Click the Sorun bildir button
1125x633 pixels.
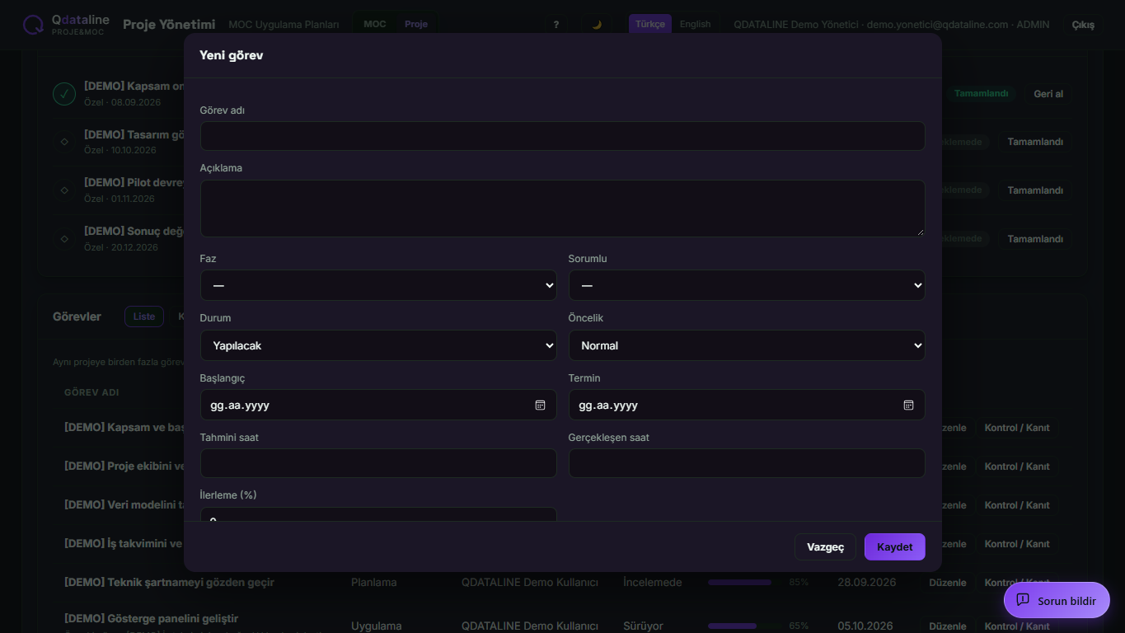point(1057,600)
